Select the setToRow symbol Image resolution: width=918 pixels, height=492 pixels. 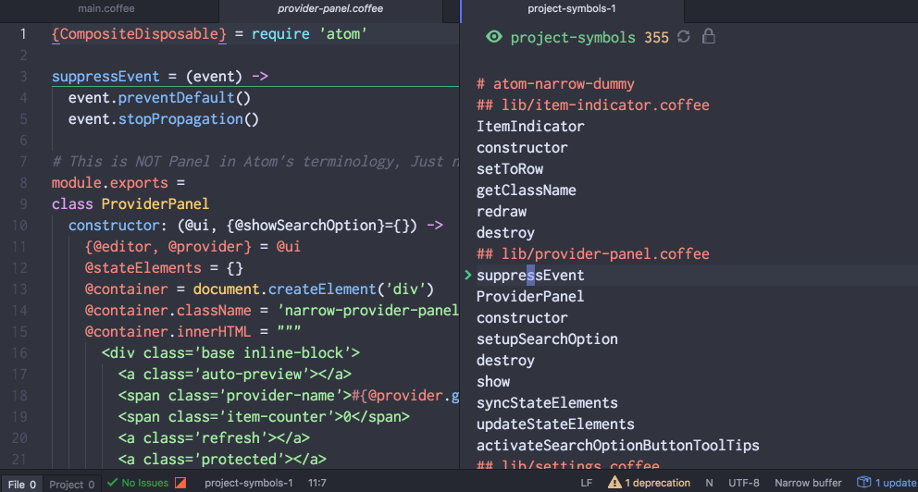click(510, 169)
